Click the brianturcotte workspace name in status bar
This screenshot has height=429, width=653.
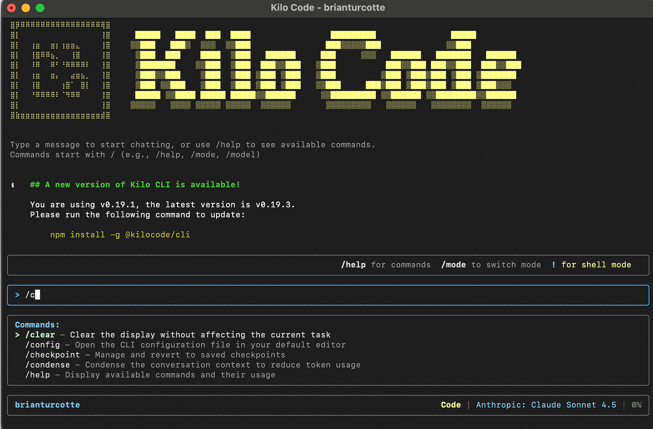(48, 405)
